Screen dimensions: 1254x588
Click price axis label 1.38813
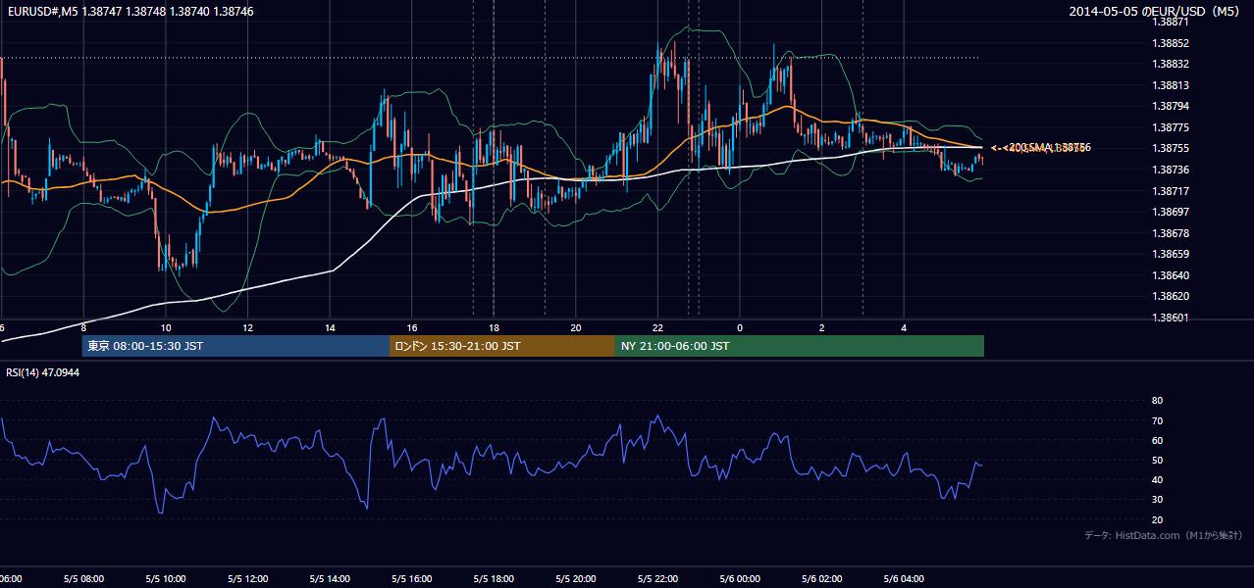tap(1170, 85)
